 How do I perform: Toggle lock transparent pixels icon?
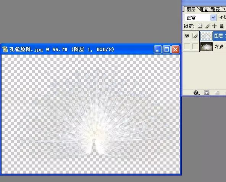pos(200,26)
